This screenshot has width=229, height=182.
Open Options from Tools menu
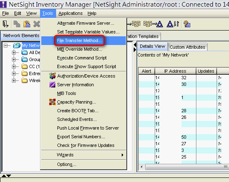(83, 165)
